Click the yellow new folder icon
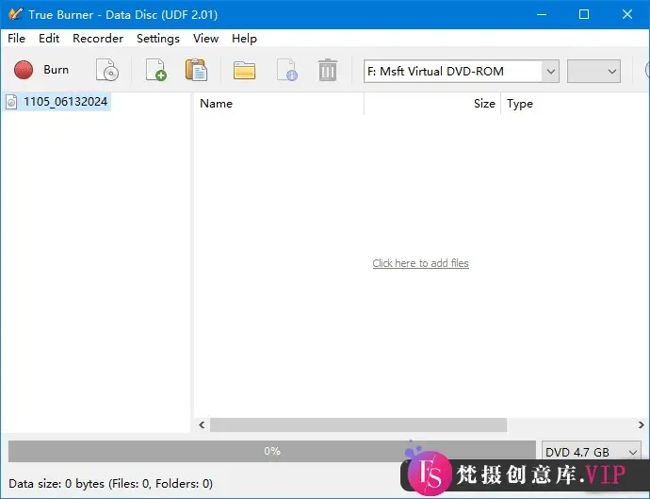The image size is (650, 499). 244,70
